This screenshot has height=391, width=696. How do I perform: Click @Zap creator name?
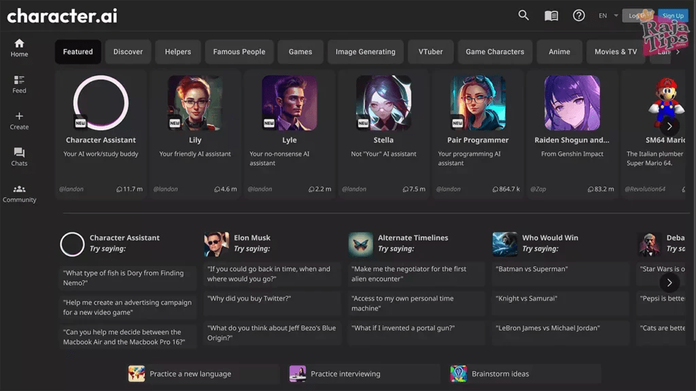[538, 189]
